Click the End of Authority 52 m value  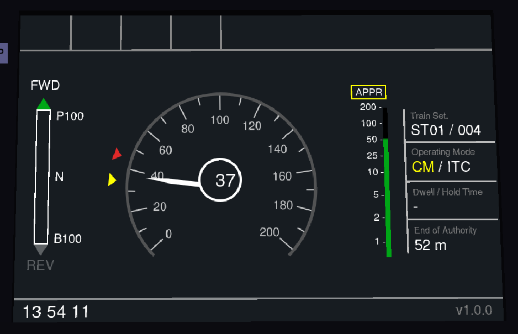coord(431,246)
